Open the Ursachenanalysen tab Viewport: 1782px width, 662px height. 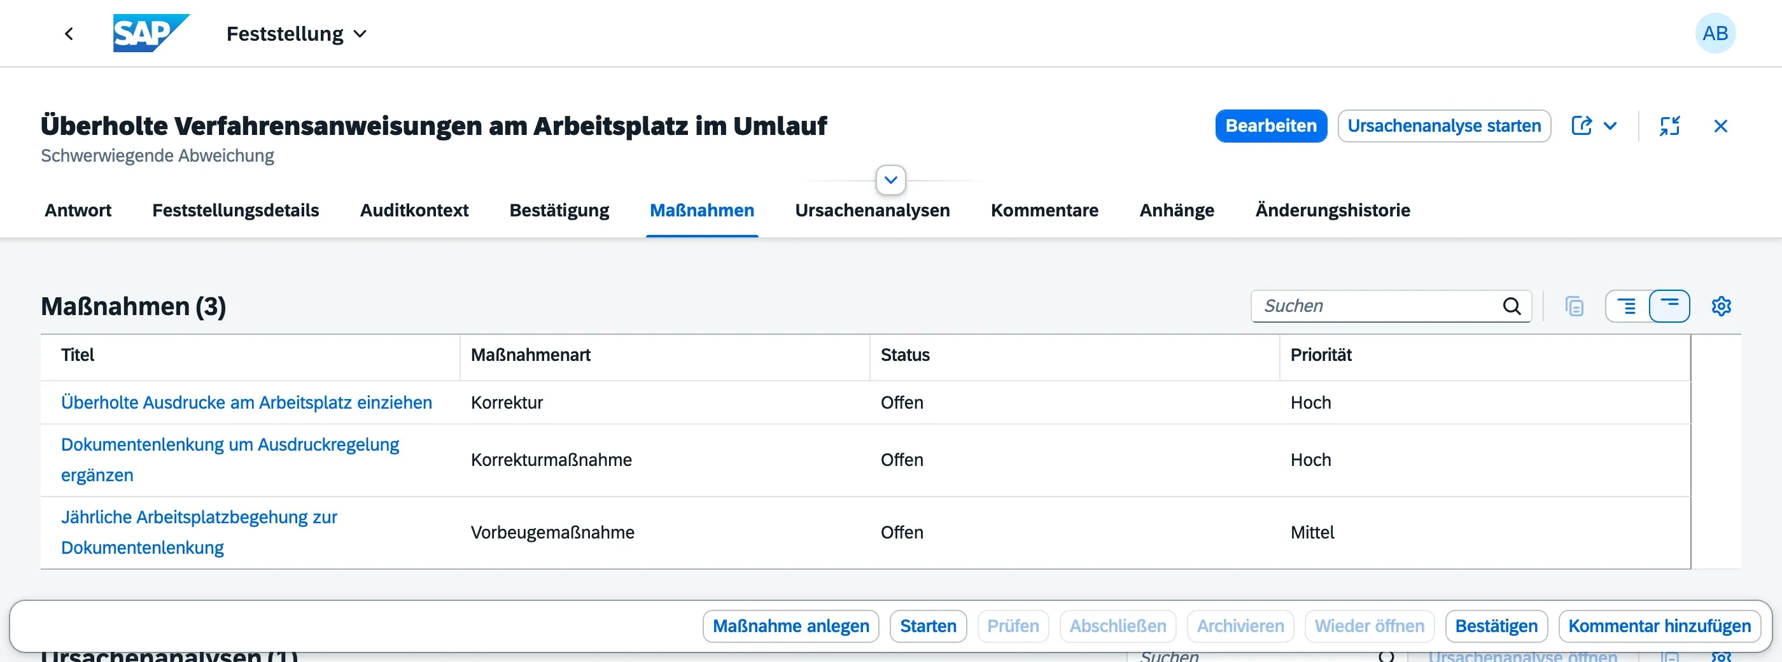(872, 210)
